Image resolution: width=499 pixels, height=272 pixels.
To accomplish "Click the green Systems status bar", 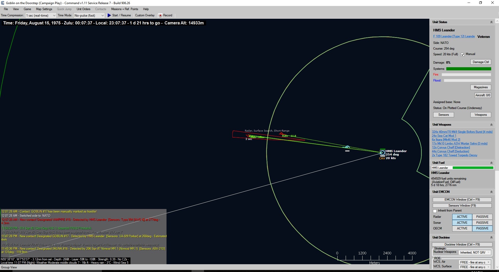I will 469,69.
